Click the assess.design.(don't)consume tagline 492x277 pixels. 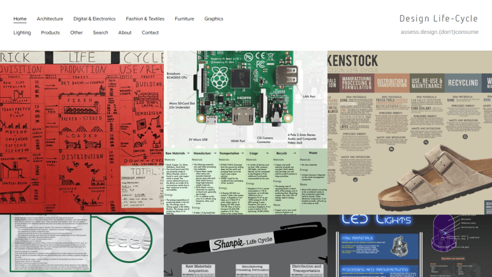click(x=439, y=32)
